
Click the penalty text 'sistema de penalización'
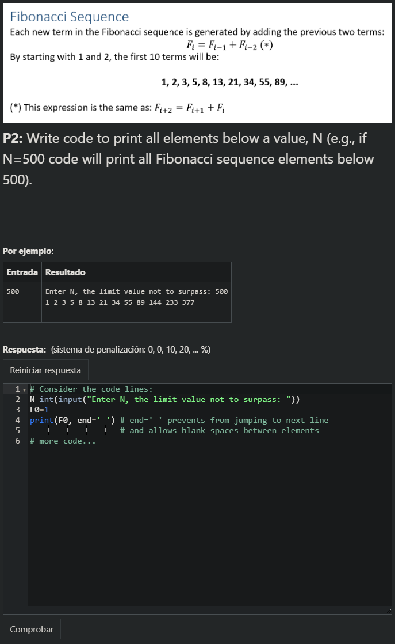point(131,350)
